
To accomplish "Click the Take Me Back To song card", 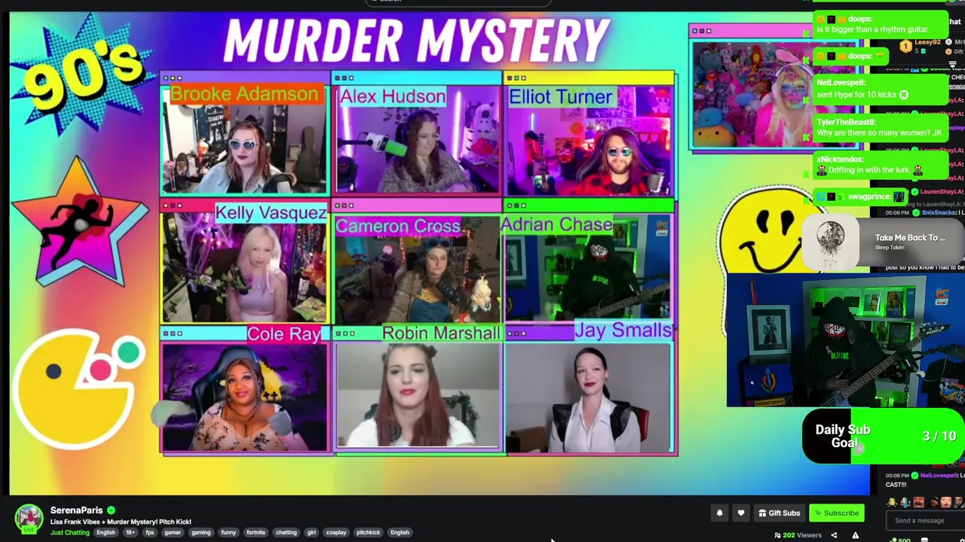I will point(884,241).
